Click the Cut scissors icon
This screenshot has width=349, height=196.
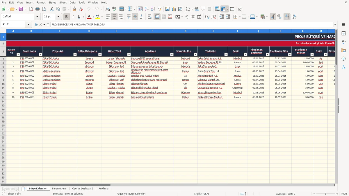click(52, 9)
